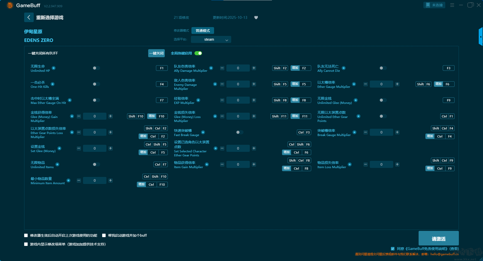Enable the One-Hit Kills toggle
The image size is (483, 261).
point(96,84)
